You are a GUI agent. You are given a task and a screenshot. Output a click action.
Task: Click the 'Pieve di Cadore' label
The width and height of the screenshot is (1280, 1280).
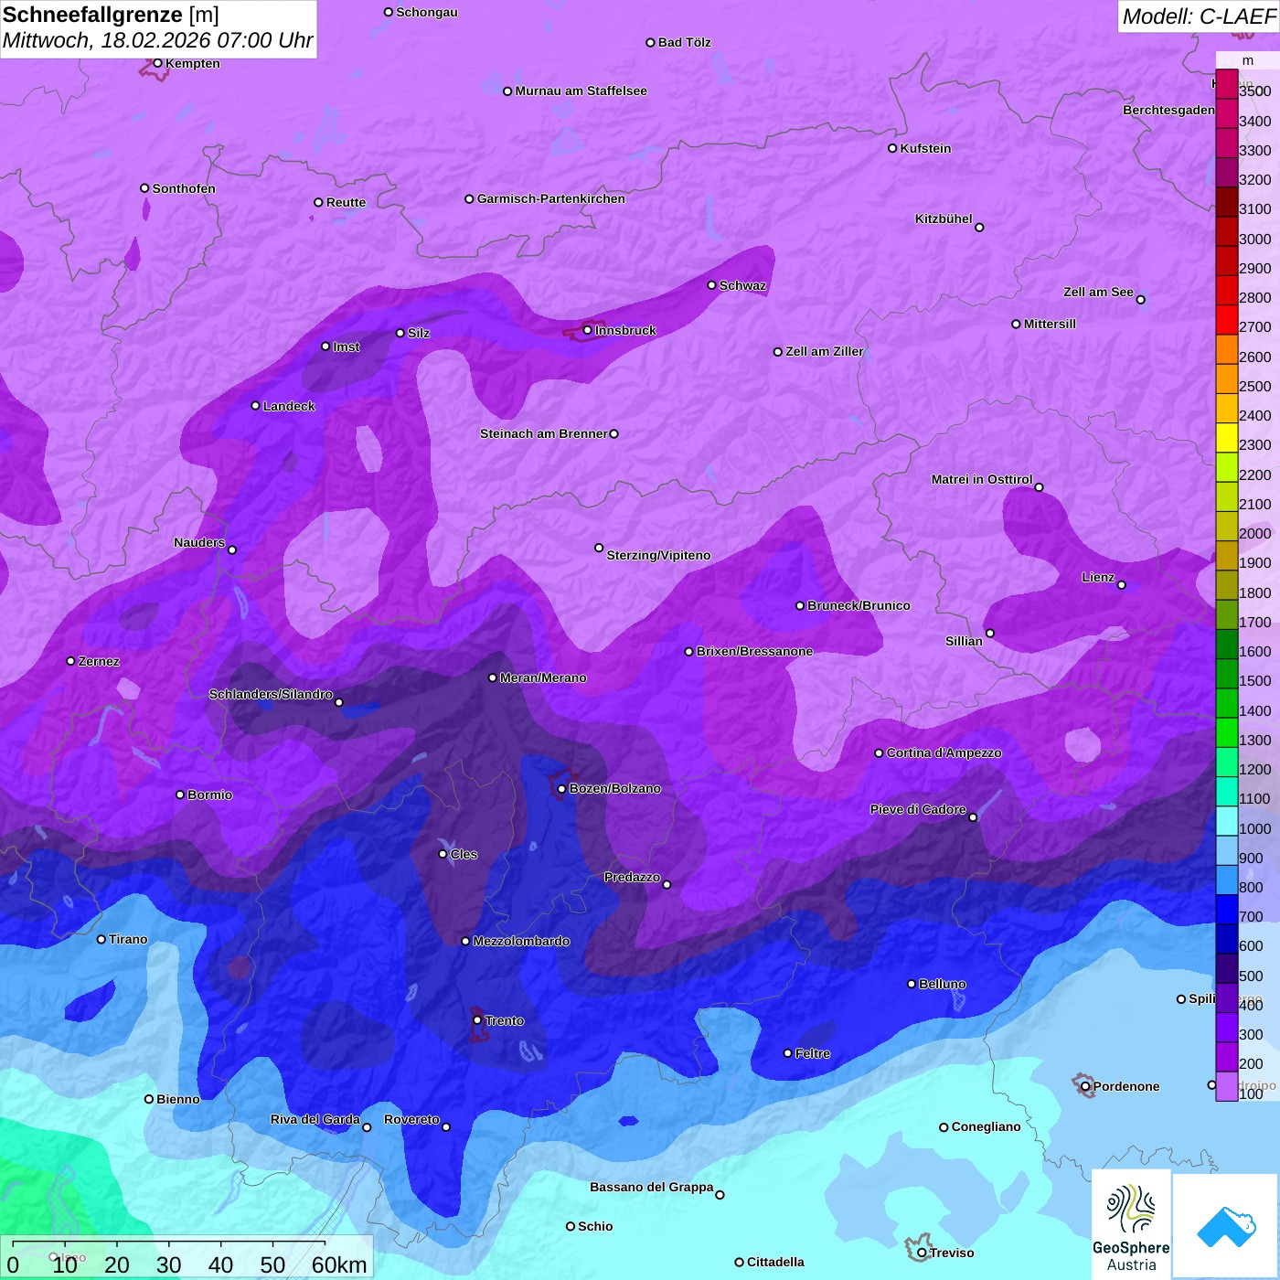point(918,809)
